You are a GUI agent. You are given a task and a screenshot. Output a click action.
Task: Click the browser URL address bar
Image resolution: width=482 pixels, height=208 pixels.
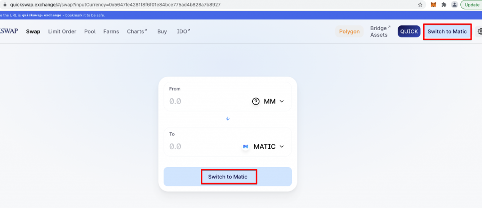tap(212, 5)
